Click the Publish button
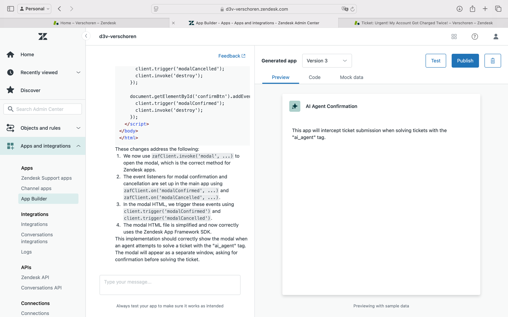 point(465,61)
